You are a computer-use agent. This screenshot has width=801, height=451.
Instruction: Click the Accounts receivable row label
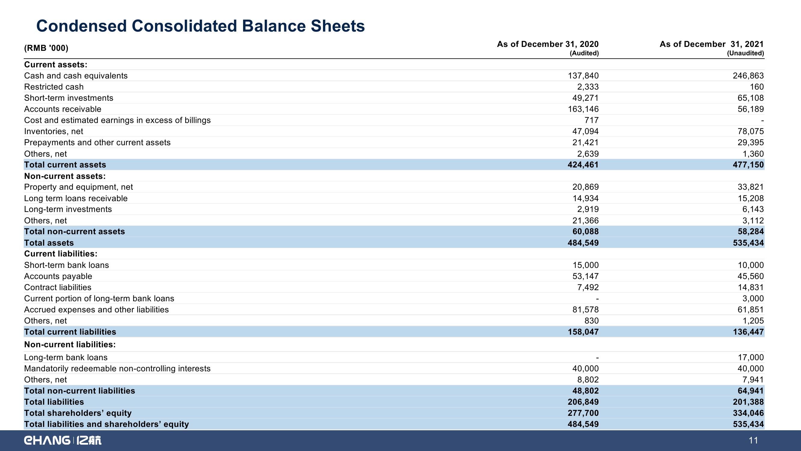click(63, 109)
